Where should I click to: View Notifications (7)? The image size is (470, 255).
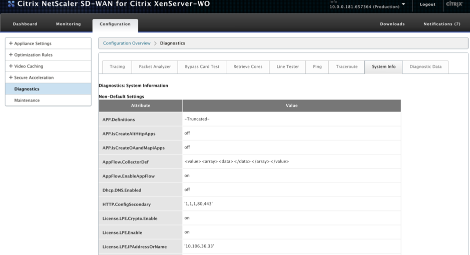(x=442, y=24)
